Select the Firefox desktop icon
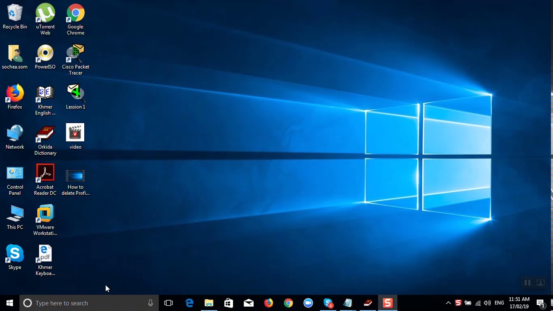Image resolution: width=553 pixels, height=311 pixels. (x=15, y=97)
